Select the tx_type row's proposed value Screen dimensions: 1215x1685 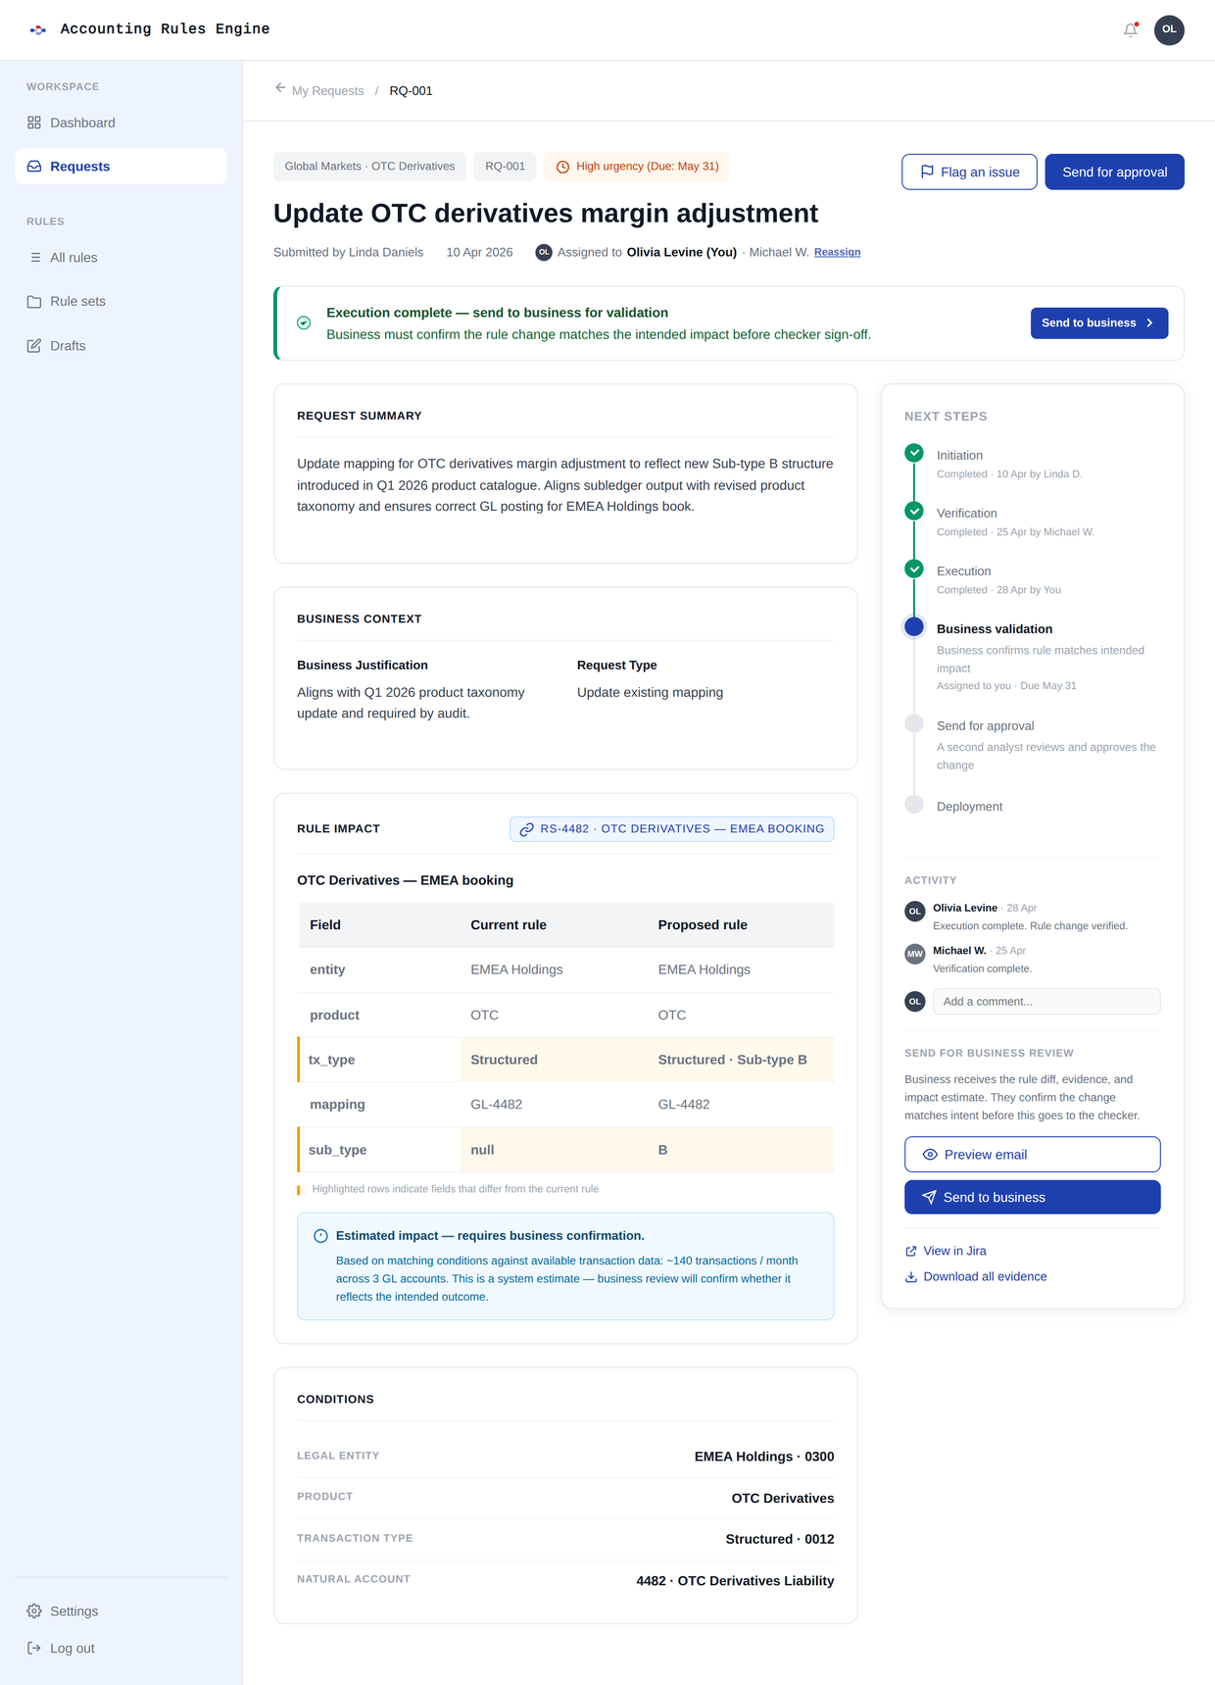pyautogui.click(x=732, y=1060)
